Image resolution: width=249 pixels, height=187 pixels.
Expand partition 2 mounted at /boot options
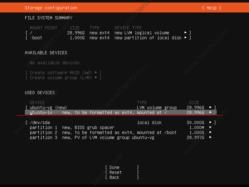211,132
